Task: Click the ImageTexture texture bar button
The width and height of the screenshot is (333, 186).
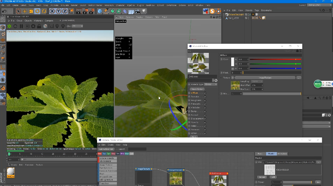Action: pyautogui.click(x=265, y=78)
